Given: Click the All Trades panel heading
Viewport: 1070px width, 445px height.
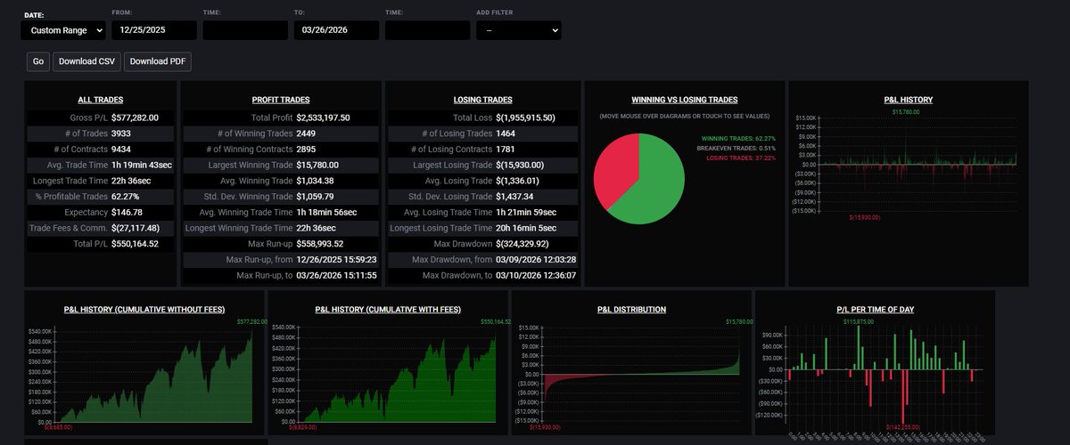Looking at the screenshot, I should click(101, 100).
